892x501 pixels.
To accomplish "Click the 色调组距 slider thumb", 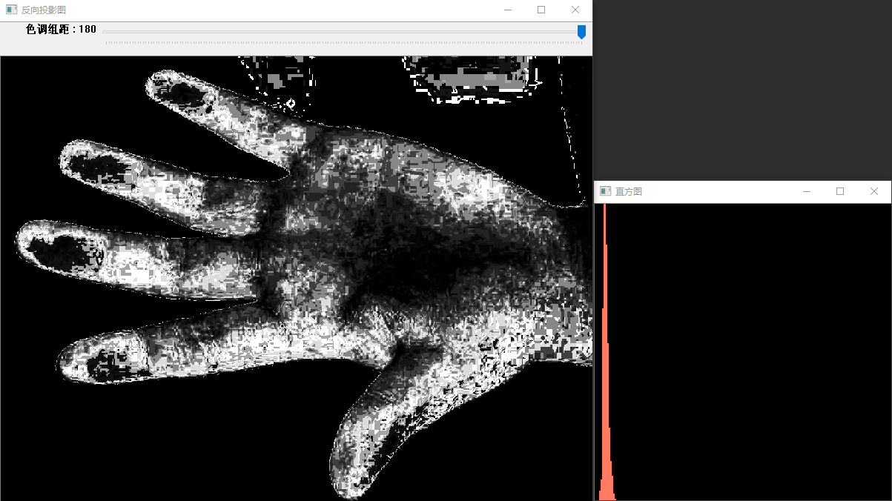I will 581,31.
